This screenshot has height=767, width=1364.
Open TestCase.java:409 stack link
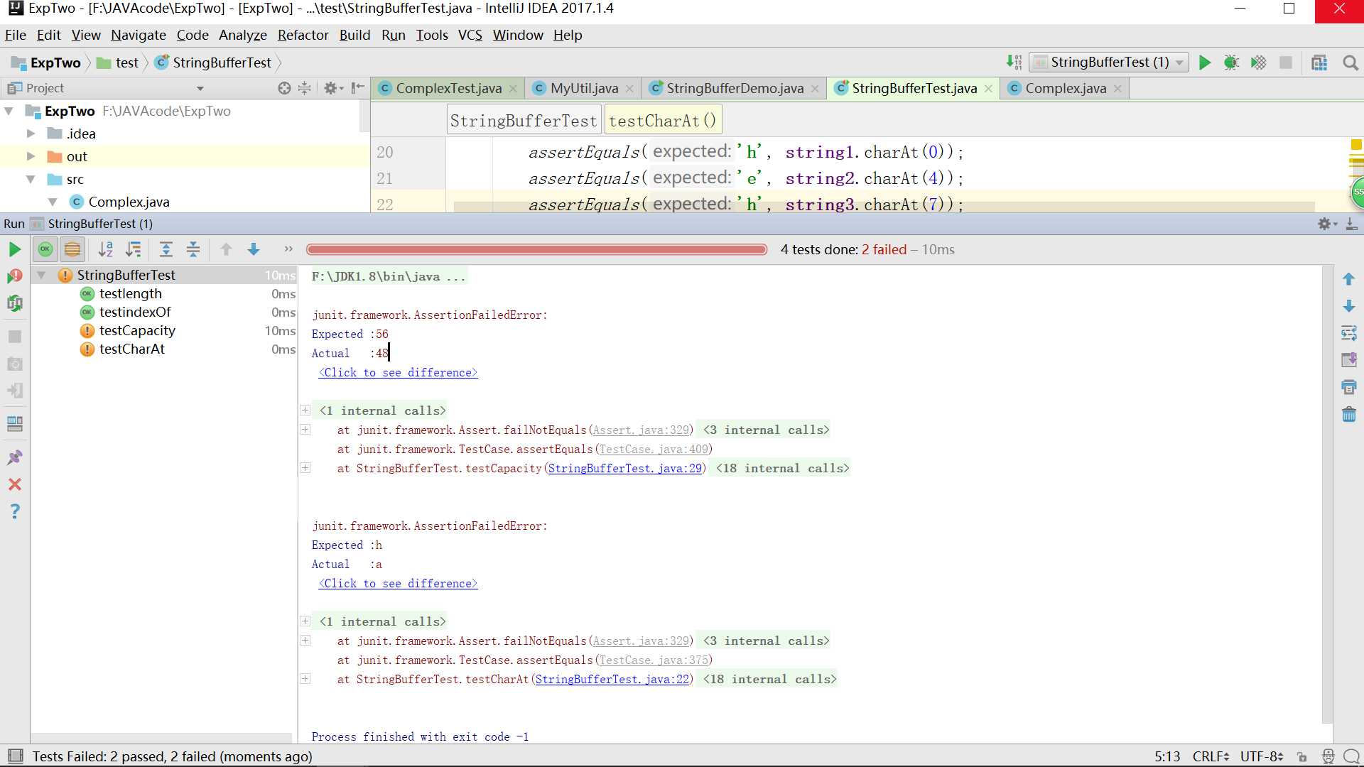pyautogui.click(x=654, y=449)
